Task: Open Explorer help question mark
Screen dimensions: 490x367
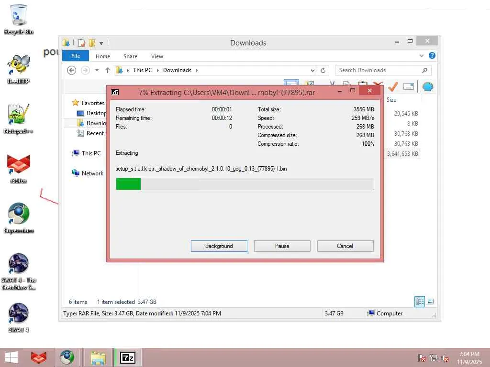Action: pyautogui.click(x=432, y=55)
